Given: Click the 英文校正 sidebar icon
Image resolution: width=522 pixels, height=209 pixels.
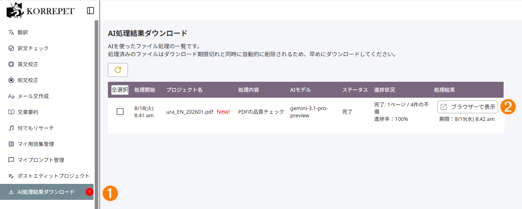Looking at the screenshot, I should click(x=11, y=64).
